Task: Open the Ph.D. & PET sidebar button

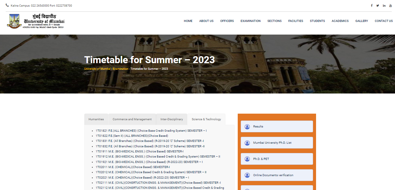Action: [x=277, y=159]
